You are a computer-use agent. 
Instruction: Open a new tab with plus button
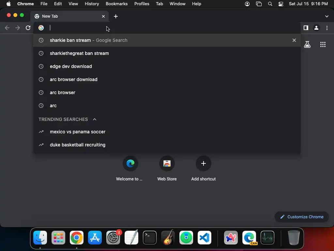pos(116,16)
